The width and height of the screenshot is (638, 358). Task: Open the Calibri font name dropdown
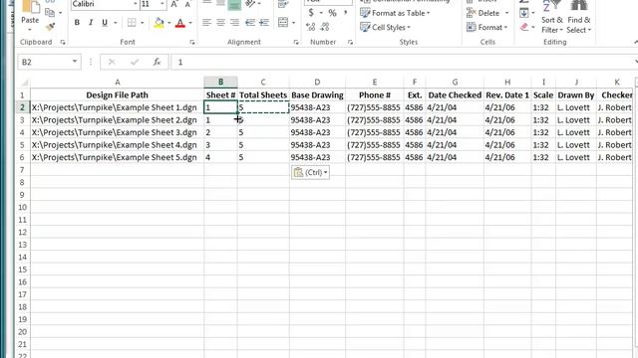(x=136, y=4)
